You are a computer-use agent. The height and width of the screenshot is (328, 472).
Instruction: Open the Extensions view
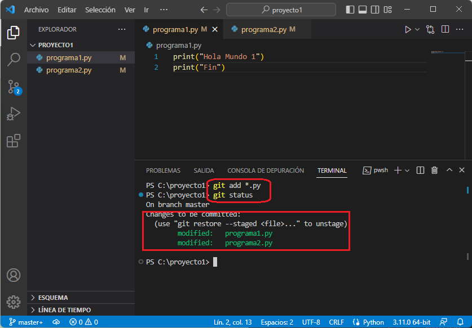tap(13, 141)
